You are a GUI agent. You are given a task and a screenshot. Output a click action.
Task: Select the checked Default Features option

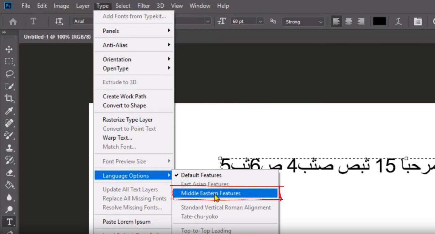(x=225, y=175)
